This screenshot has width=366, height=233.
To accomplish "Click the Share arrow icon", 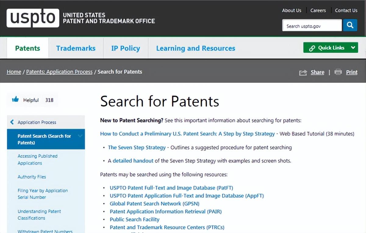I will click(303, 72).
